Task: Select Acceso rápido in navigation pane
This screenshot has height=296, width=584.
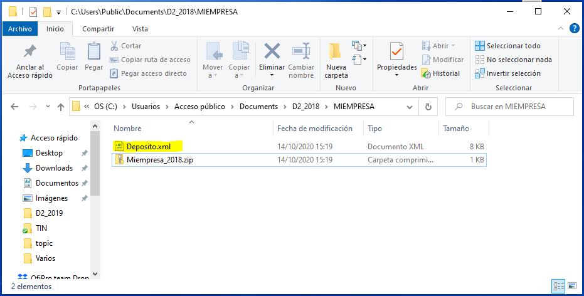Action: click(48, 138)
